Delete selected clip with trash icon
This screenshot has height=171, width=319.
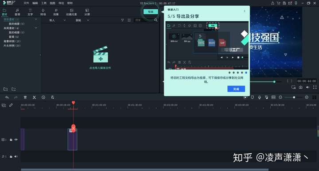pos(25,97)
